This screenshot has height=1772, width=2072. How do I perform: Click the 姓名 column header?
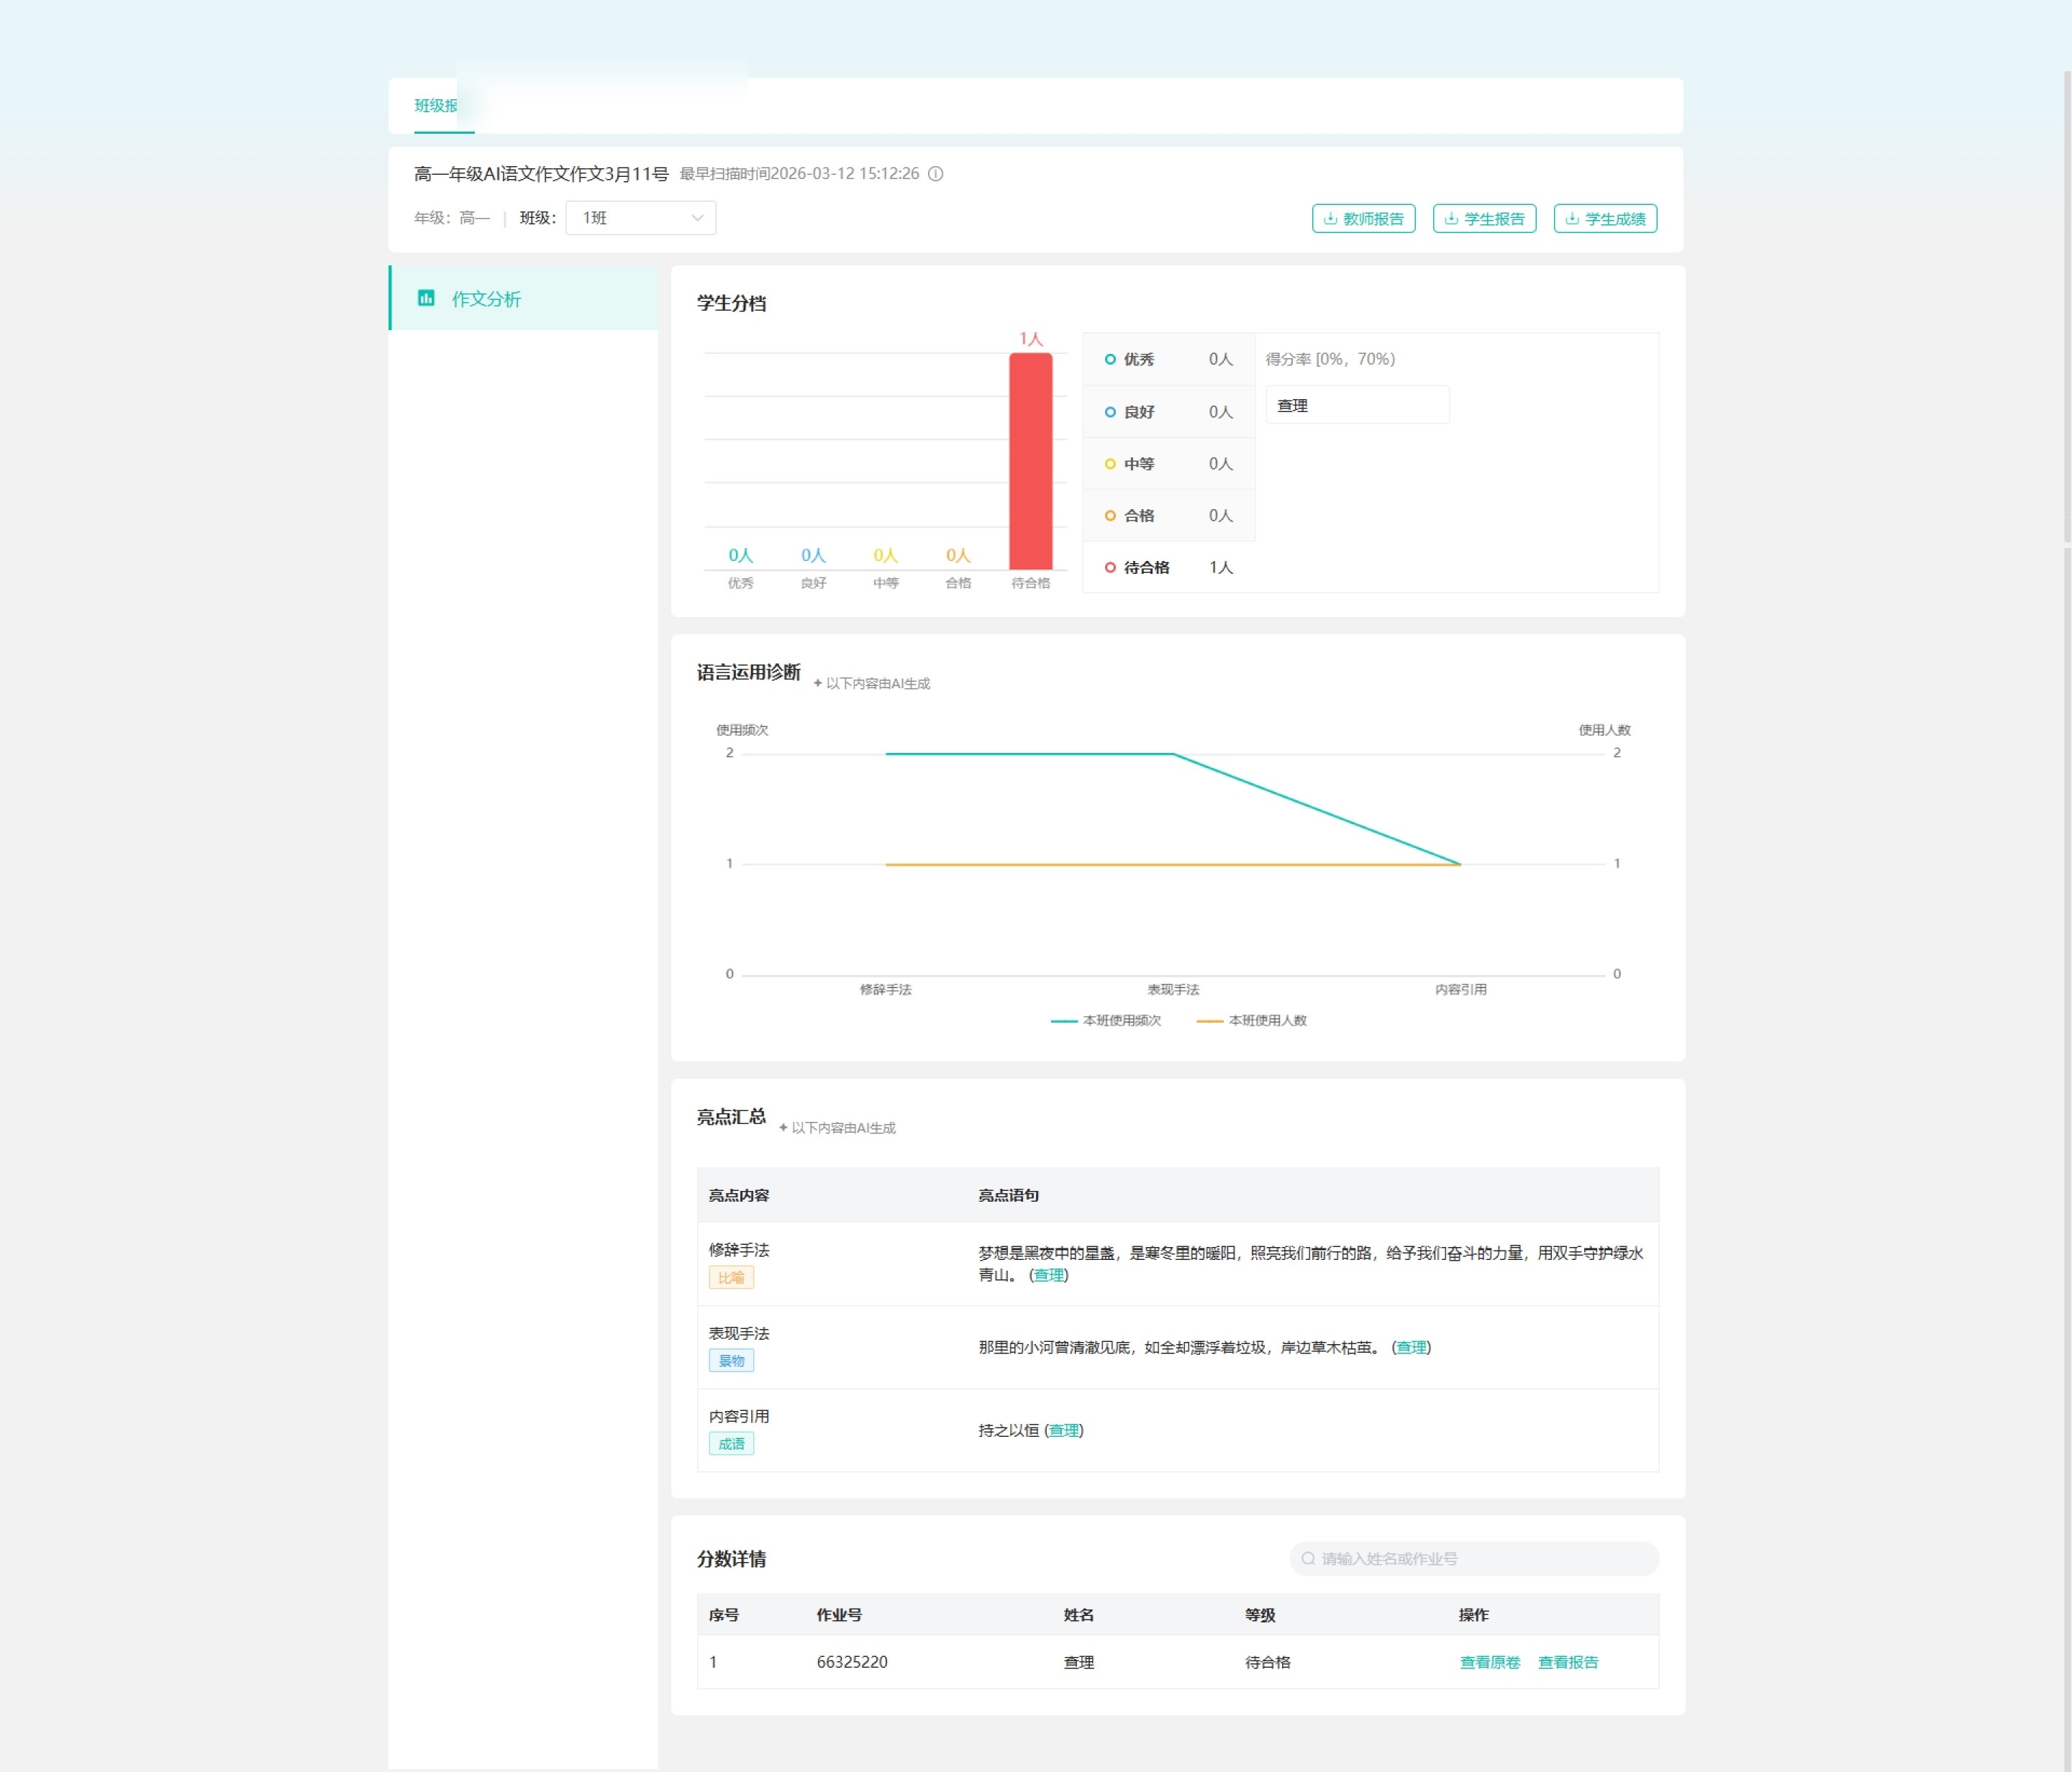[x=1078, y=1615]
